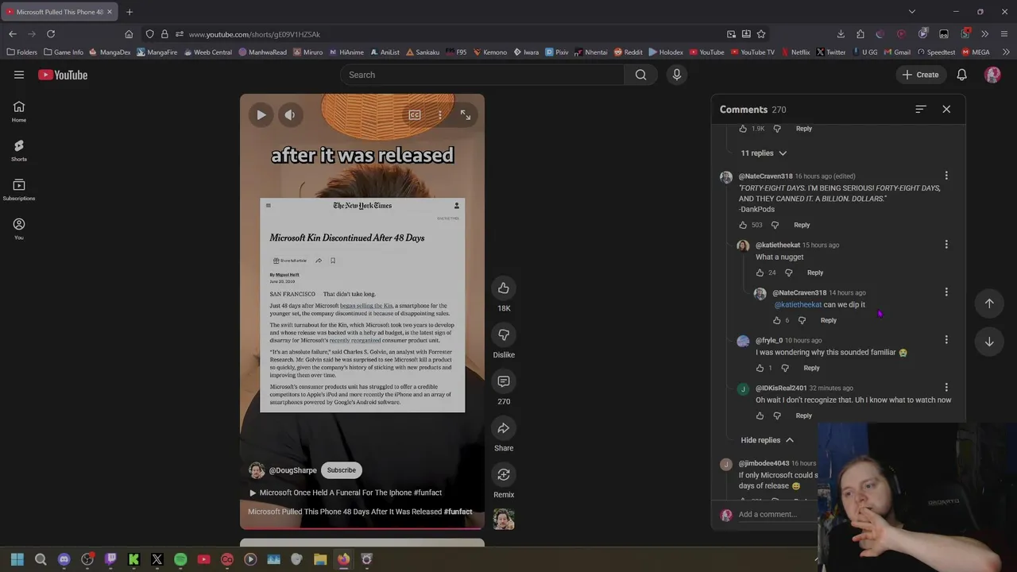The height and width of the screenshot is (572, 1017).
Task: Focus the YouTube search box
Action: 481,75
